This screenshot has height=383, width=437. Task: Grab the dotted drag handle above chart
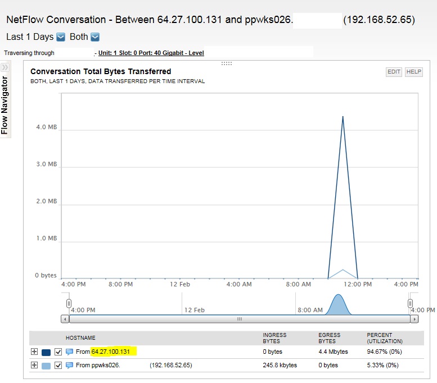tap(227, 63)
